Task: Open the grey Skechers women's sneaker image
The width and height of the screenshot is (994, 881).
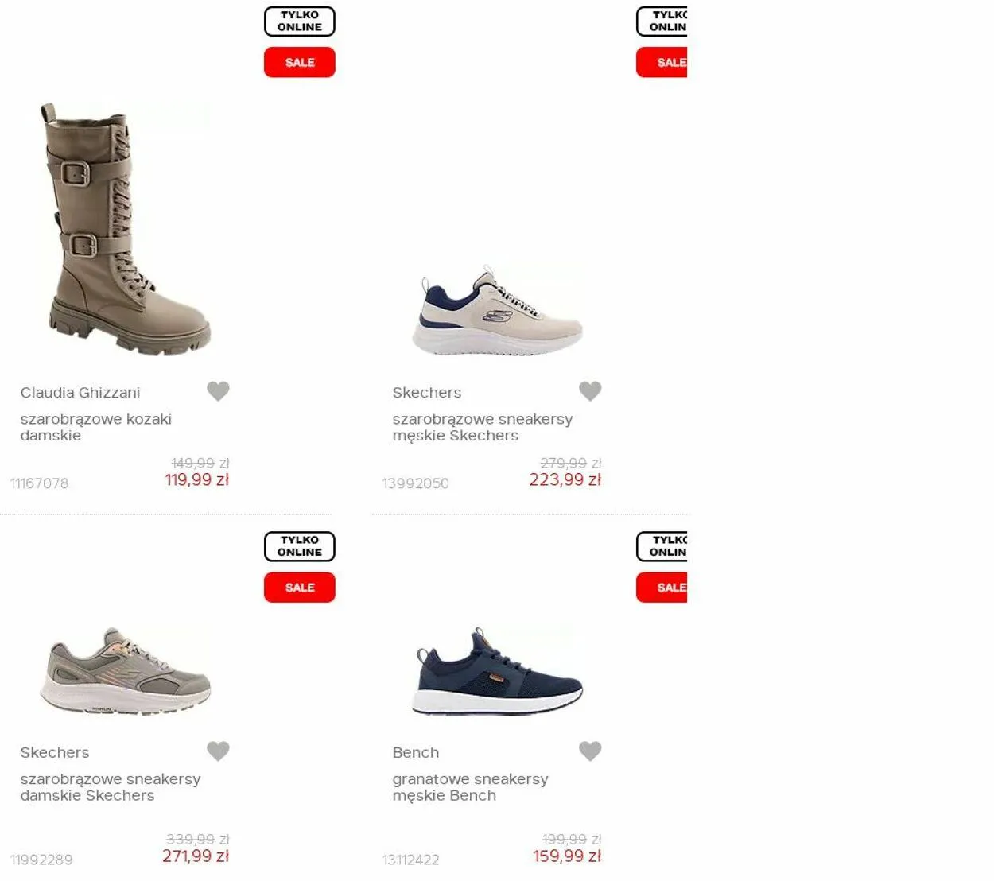Action: pyautogui.click(x=126, y=671)
